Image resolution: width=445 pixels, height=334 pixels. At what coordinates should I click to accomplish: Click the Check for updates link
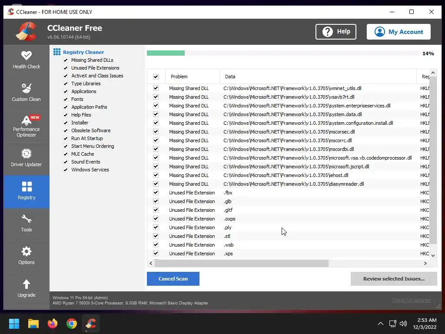(x=411, y=300)
